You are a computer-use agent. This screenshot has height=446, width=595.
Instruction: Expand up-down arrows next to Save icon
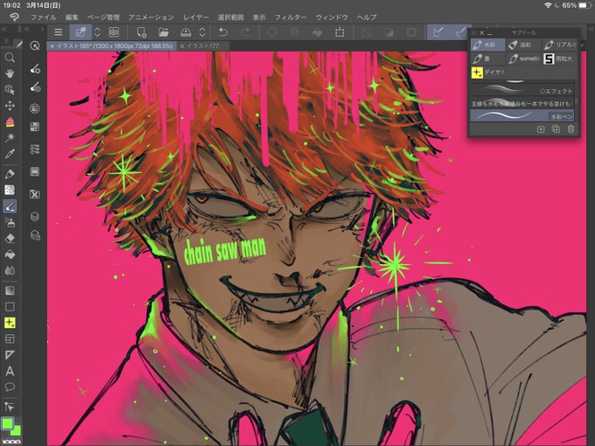coord(203,32)
